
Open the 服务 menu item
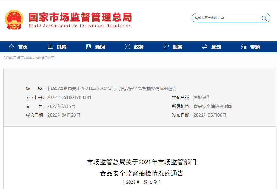pos(178,47)
